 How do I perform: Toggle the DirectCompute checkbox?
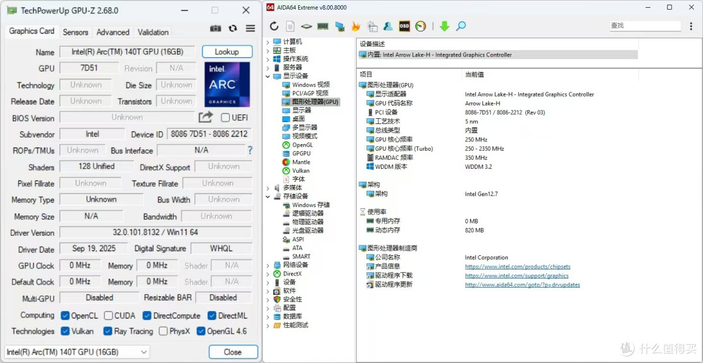(x=146, y=316)
